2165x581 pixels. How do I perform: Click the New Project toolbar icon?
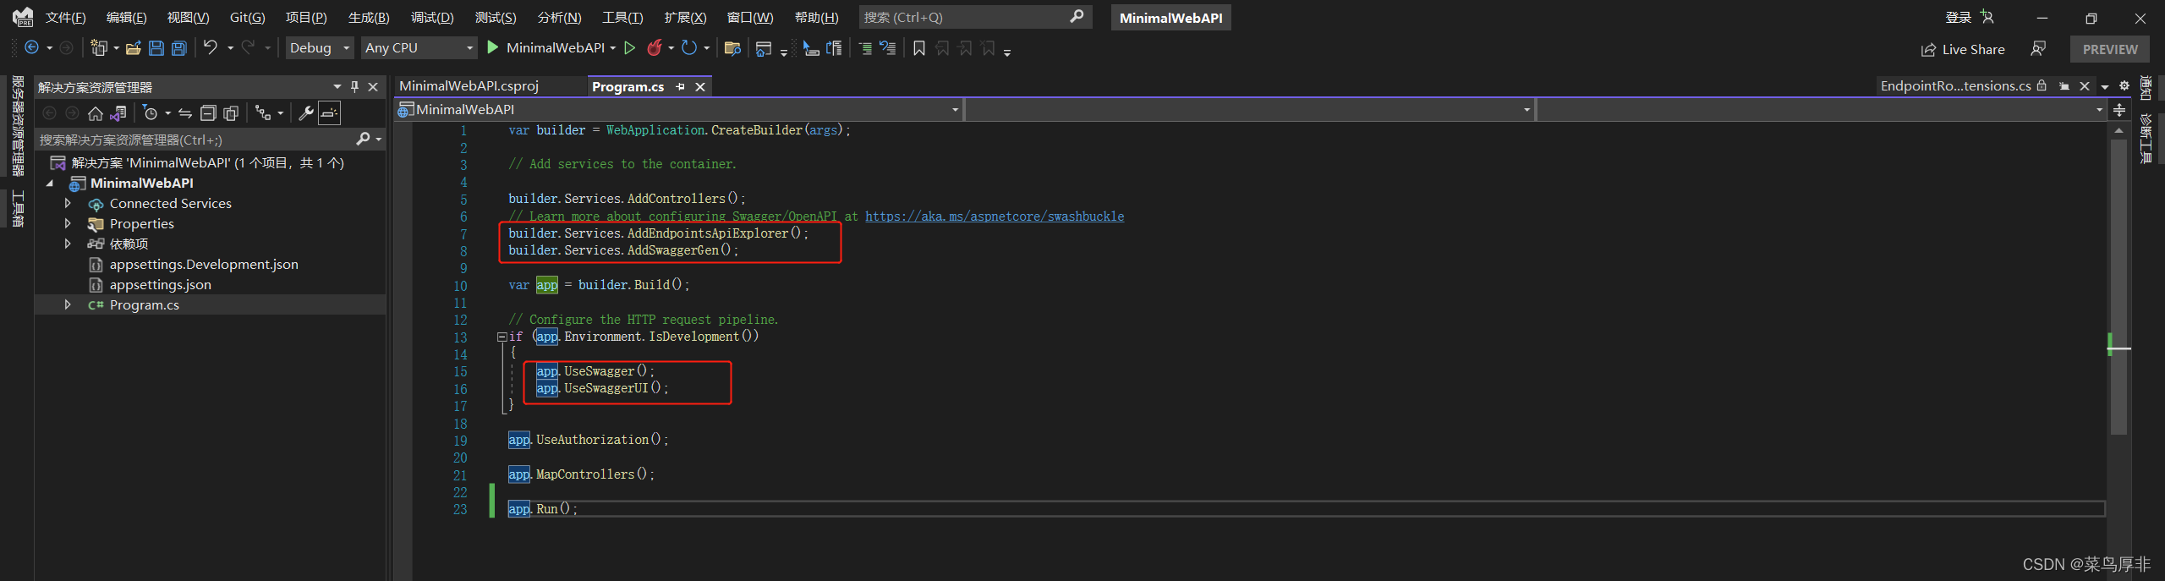pos(99,48)
